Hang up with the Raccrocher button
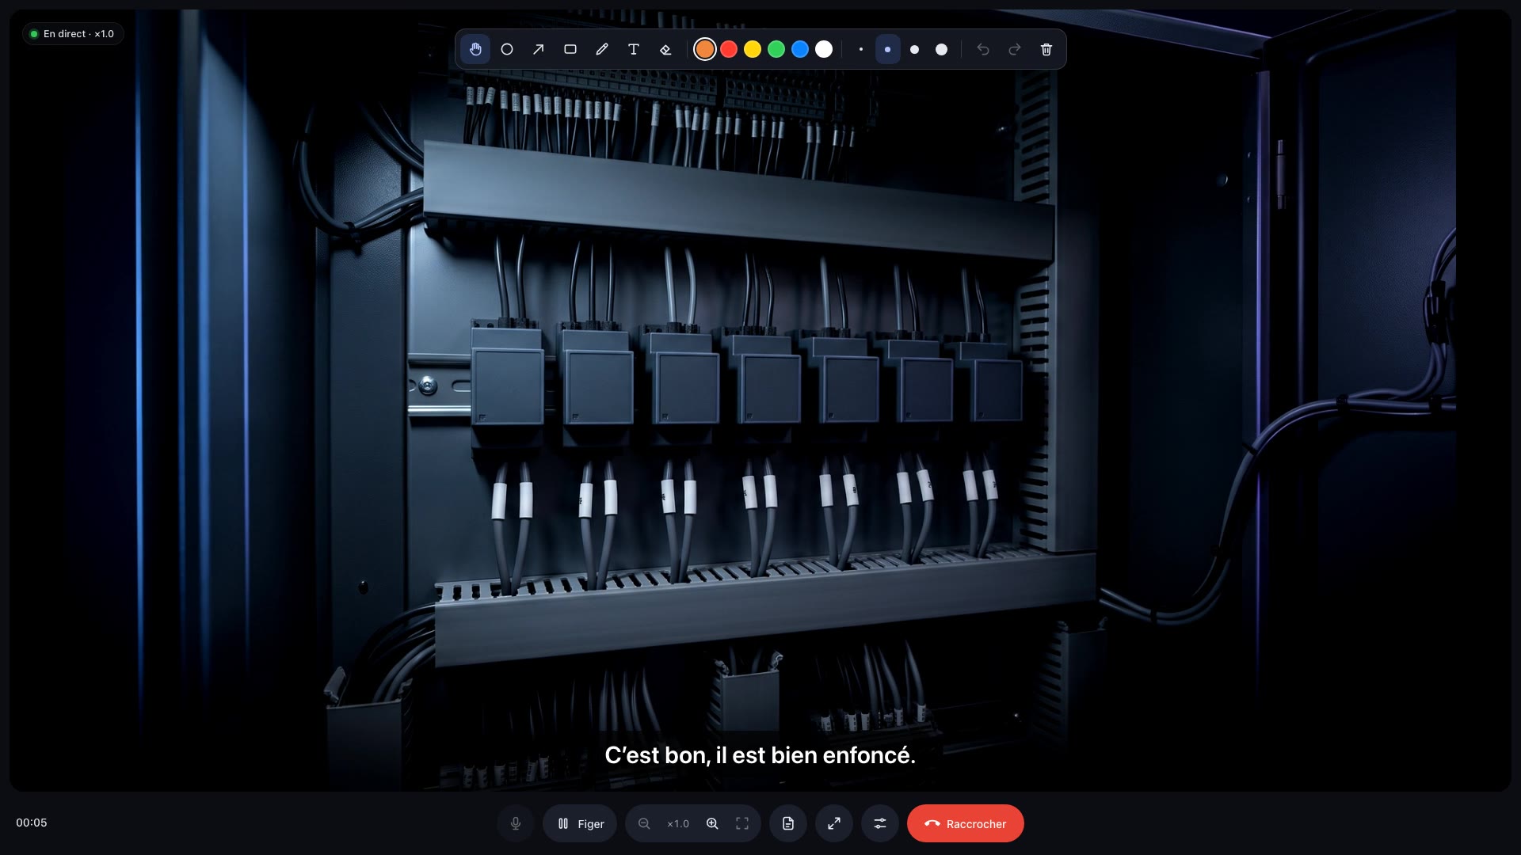 point(966,823)
